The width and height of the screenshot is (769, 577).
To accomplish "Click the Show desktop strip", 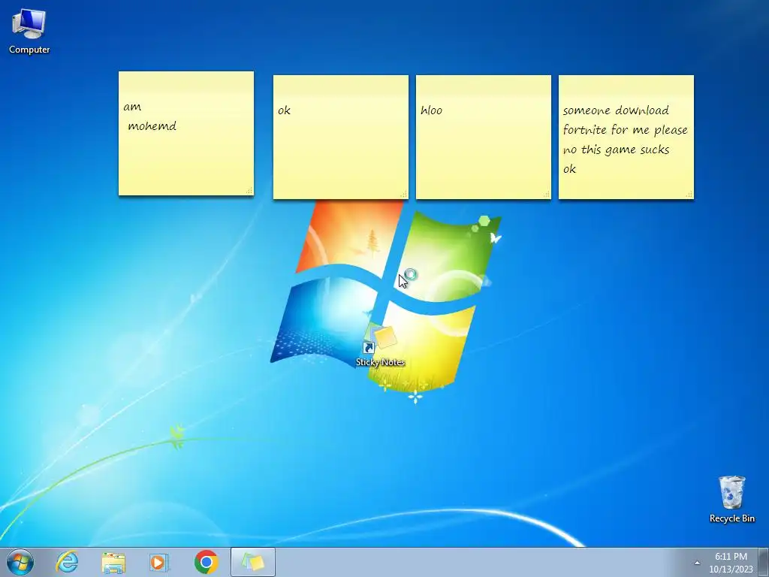I will pyautogui.click(x=764, y=562).
